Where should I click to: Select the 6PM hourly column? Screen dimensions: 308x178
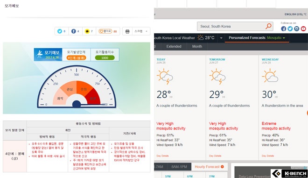(190, 176)
